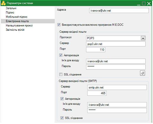Click the POP3 protocol combo box

[116, 38]
